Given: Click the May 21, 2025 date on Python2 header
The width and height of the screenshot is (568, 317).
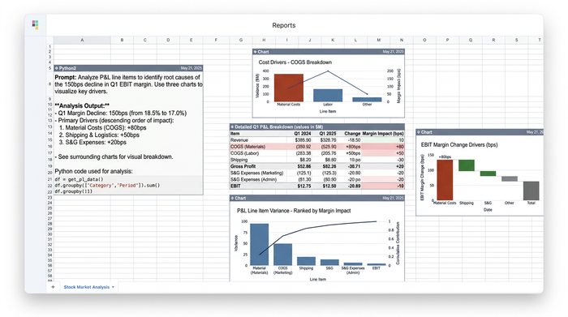Looking at the screenshot, I should (x=191, y=68).
